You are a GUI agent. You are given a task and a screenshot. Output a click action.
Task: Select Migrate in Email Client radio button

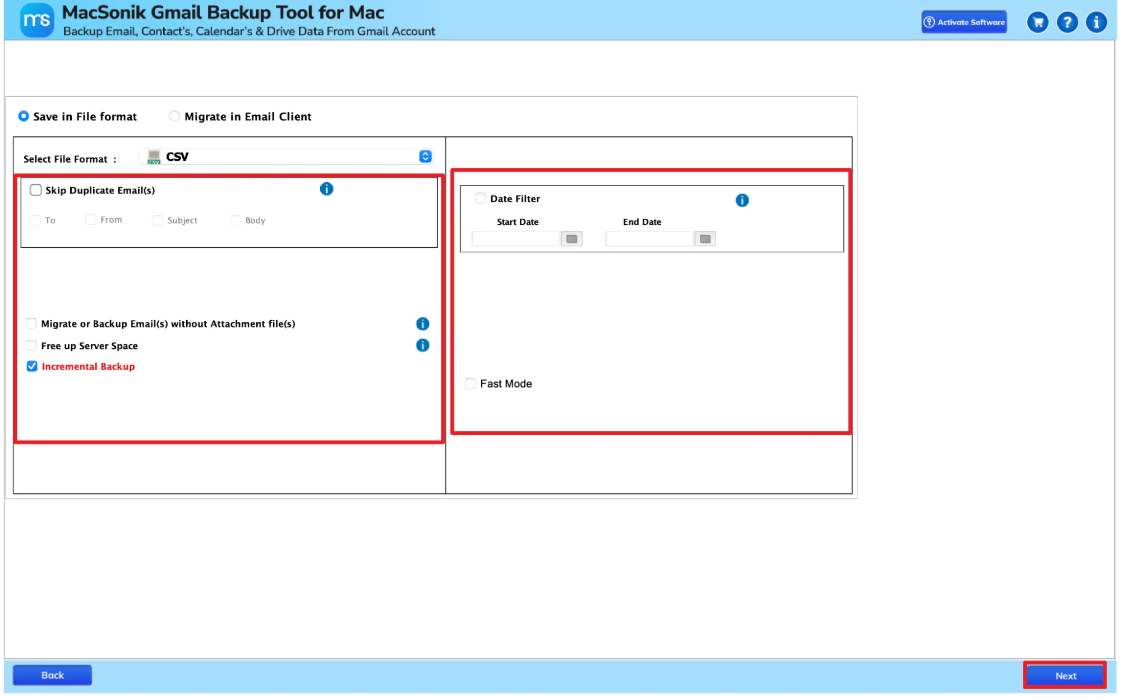coord(174,116)
